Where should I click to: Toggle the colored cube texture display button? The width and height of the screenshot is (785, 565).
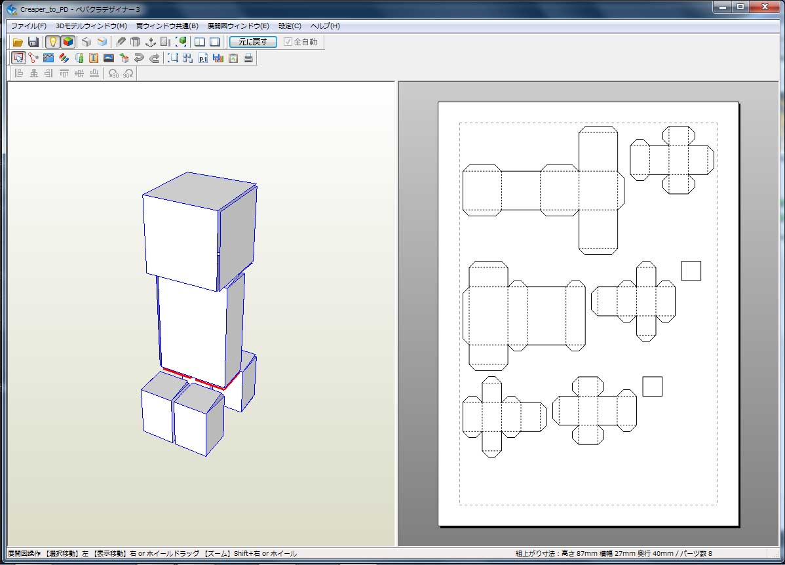(x=68, y=42)
